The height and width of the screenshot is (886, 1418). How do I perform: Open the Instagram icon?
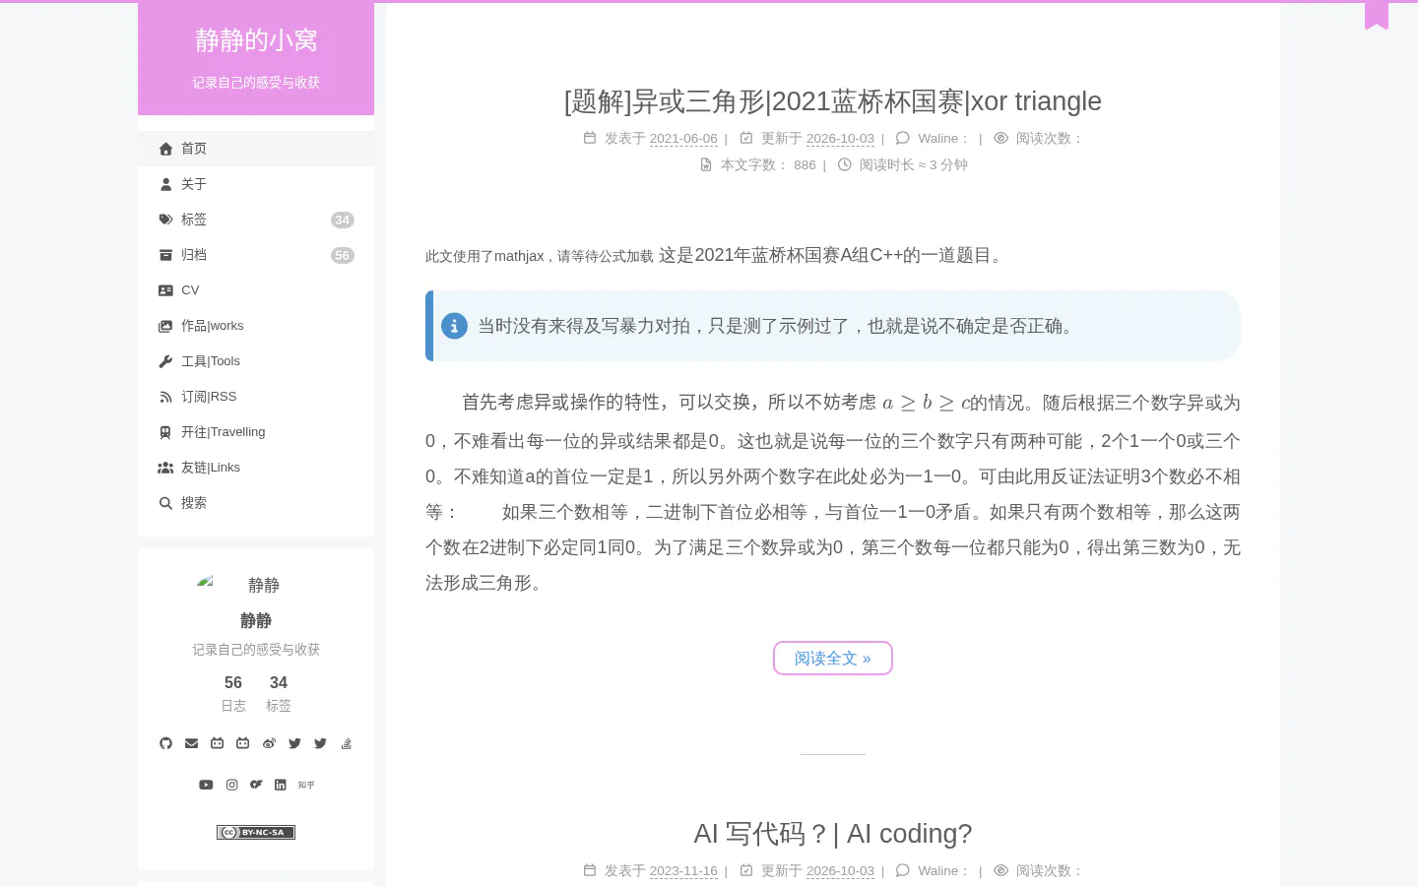point(231,785)
